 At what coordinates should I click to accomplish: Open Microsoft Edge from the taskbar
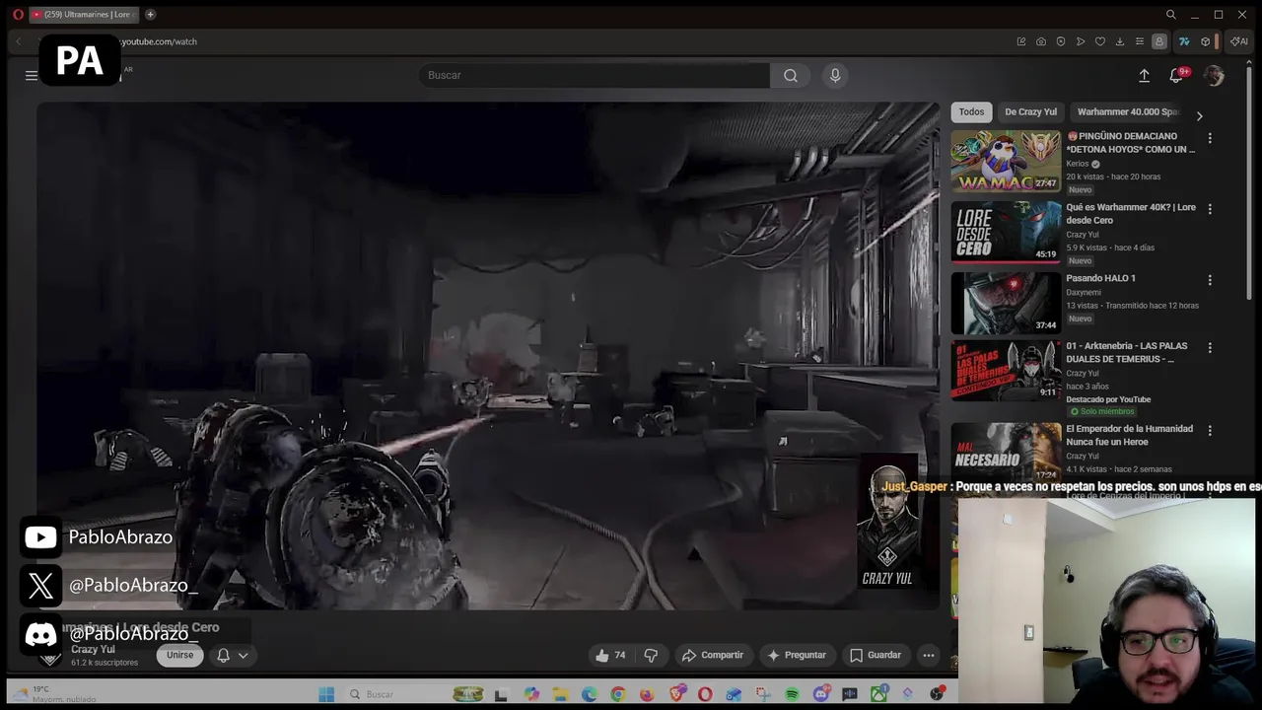click(590, 694)
